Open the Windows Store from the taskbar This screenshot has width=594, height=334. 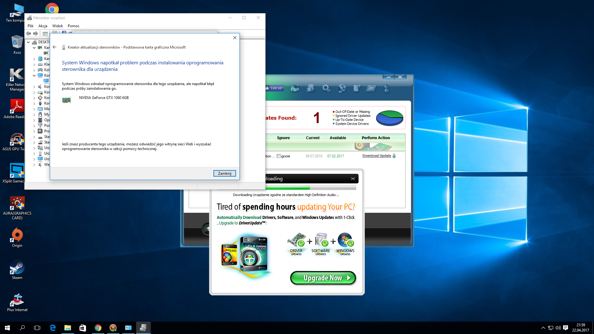tap(83, 328)
